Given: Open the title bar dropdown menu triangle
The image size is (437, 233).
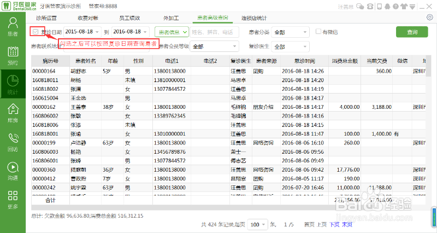Looking at the screenshot, I should 412,7.
